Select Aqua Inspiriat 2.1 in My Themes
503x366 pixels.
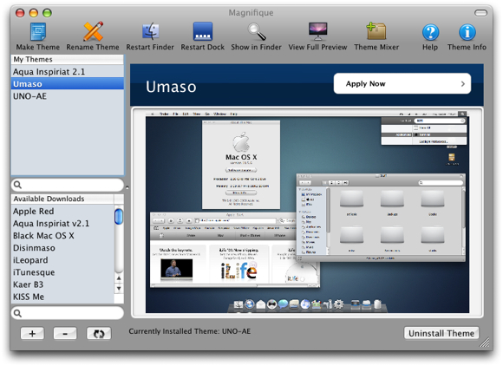[x=68, y=71]
